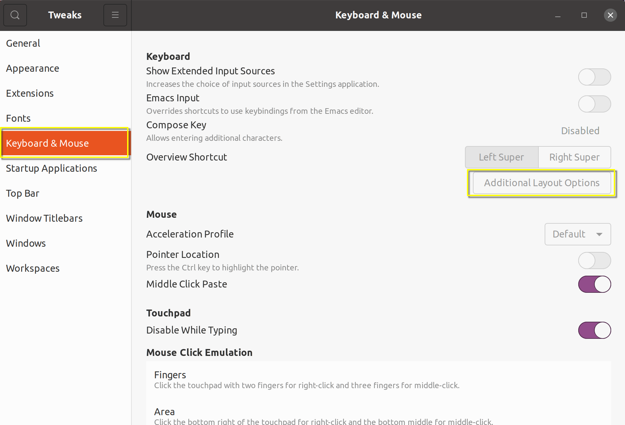Image resolution: width=625 pixels, height=425 pixels.
Task: Go to the Window Titlebars section
Action: coord(44,218)
